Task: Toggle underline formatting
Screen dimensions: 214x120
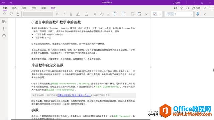Action: 71,14
